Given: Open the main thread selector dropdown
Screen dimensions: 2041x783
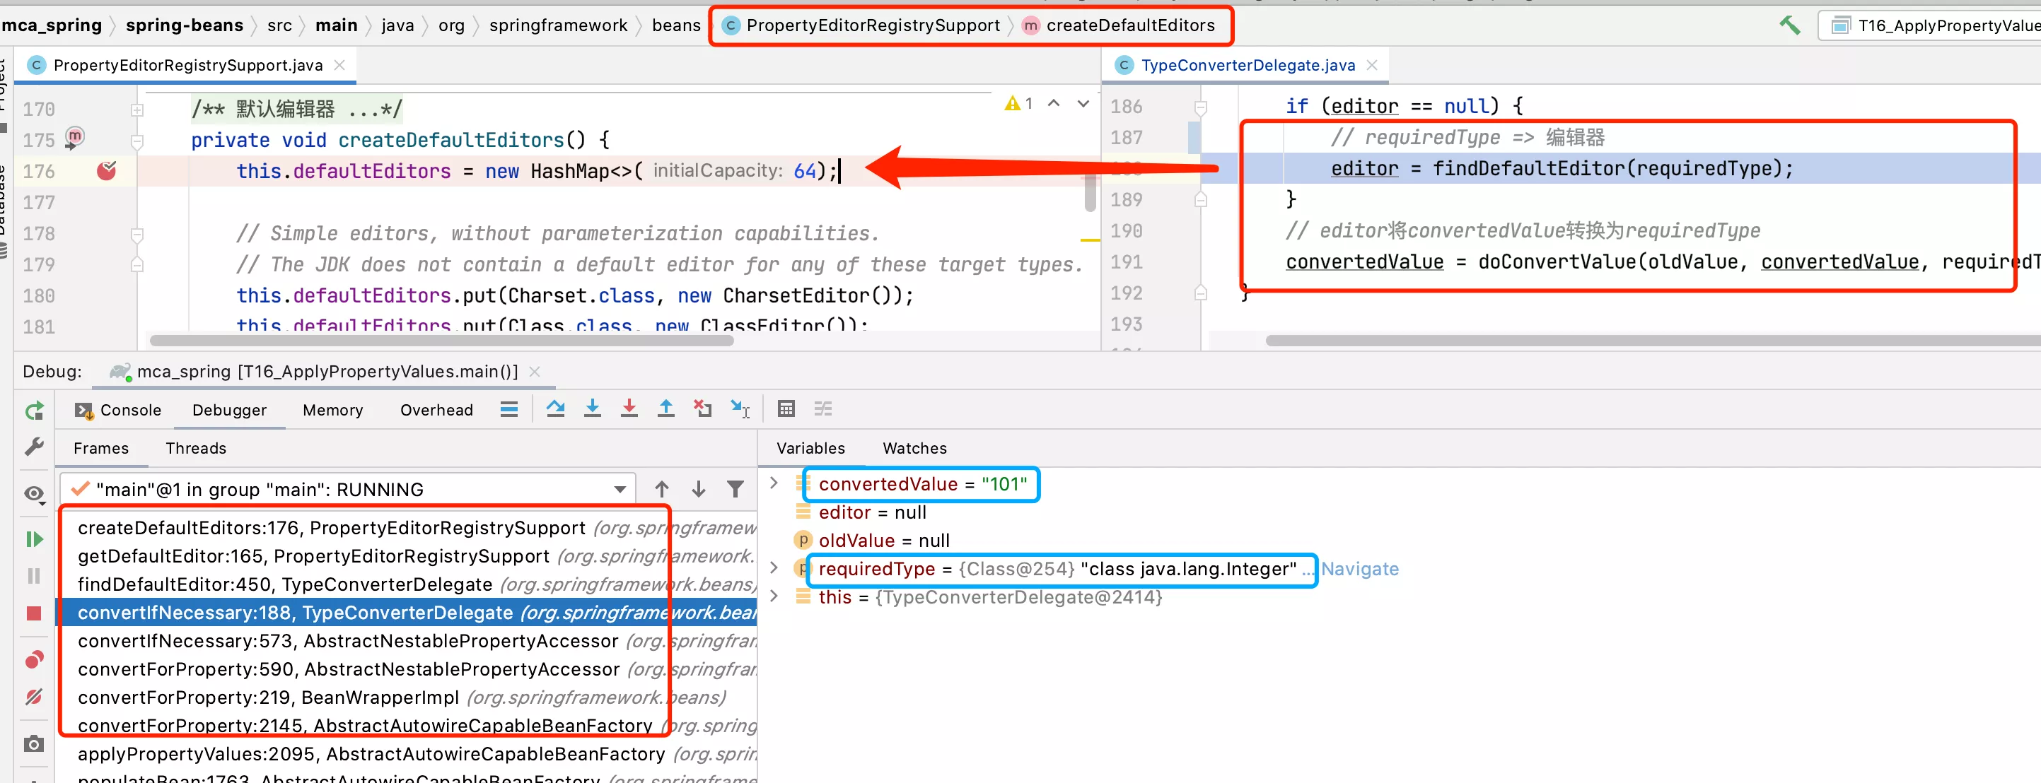Looking at the screenshot, I should (x=349, y=489).
